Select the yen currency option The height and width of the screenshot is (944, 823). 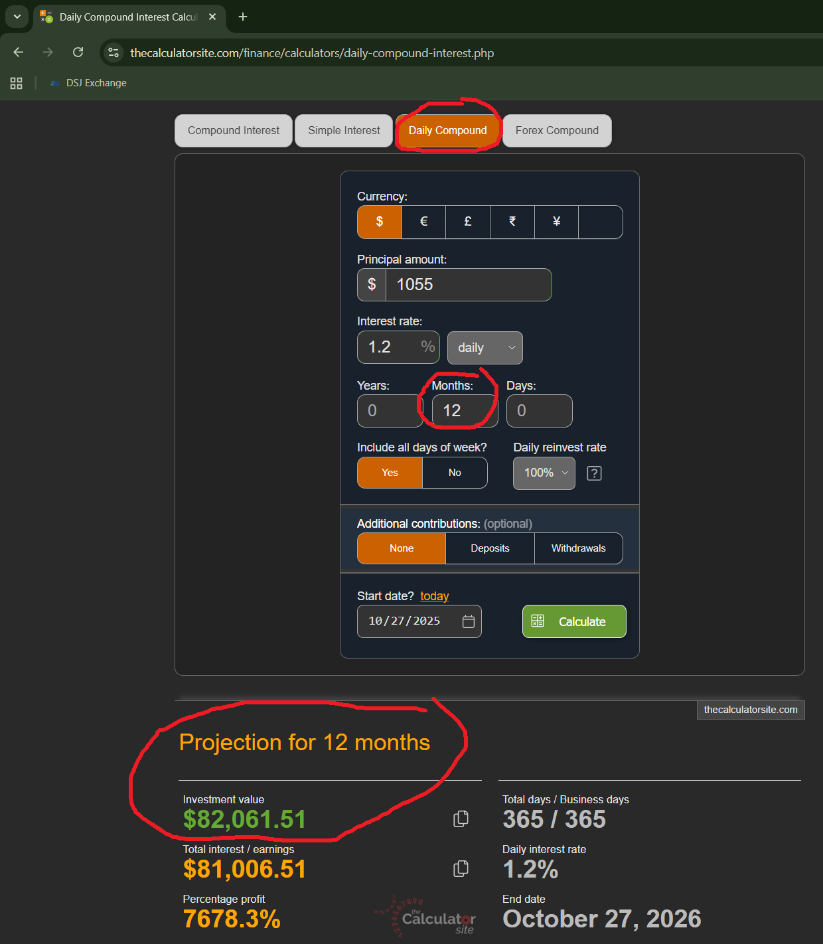556,222
